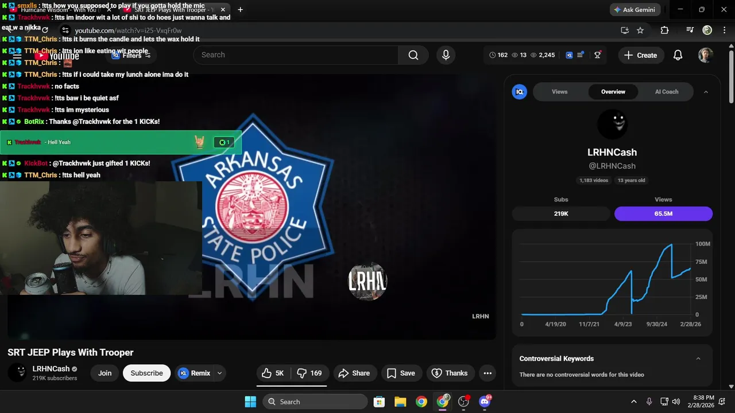Open the vidIQ logo in YouTube header

tap(569, 55)
